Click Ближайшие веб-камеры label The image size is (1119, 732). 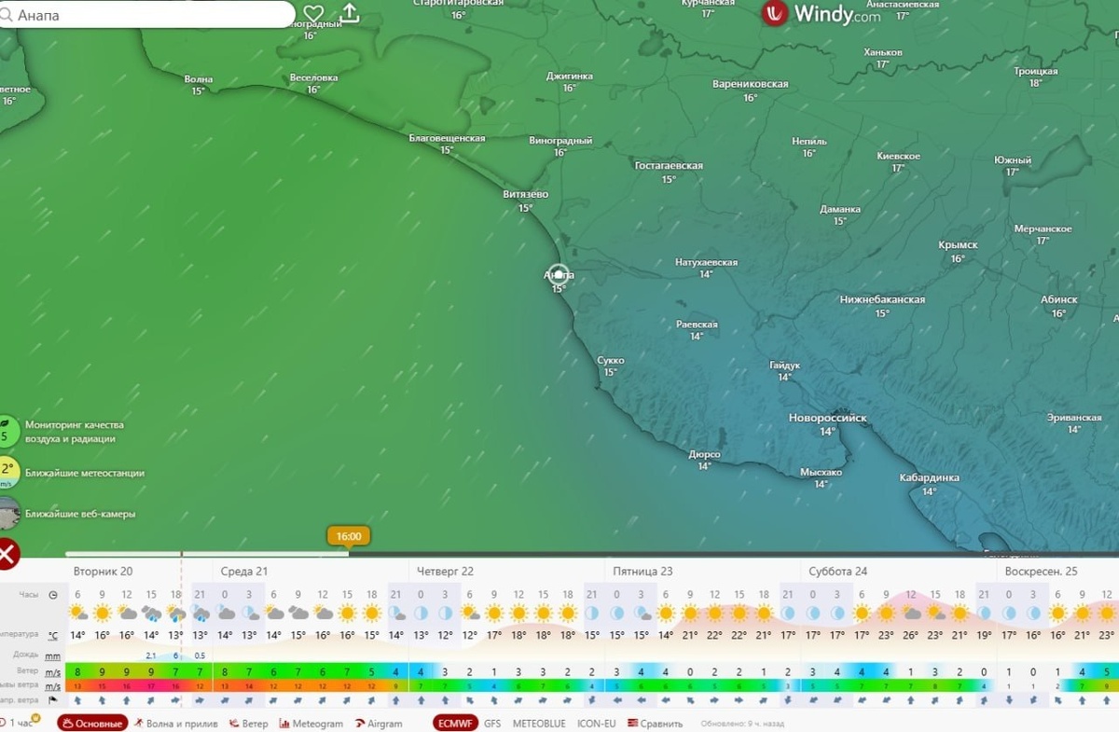click(80, 514)
